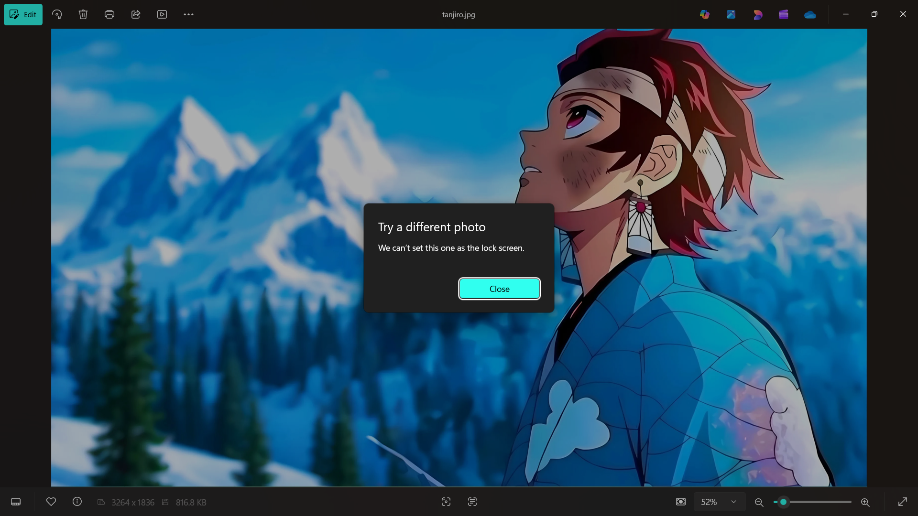Image resolution: width=918 pixels, height=516 pixels.
Task: Open the See more menu
Action: point(188,14)
